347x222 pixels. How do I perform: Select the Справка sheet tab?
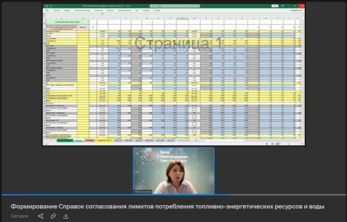(x=78, y=141)
